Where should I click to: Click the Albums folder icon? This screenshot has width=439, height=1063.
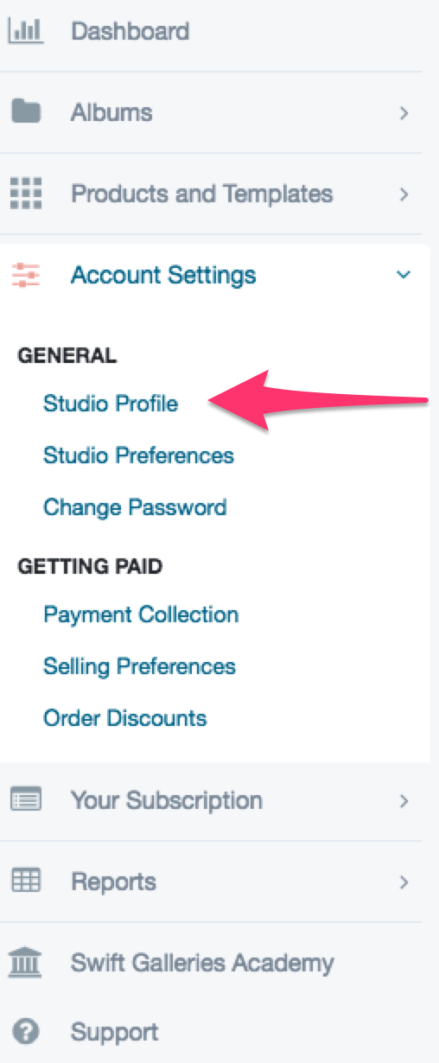coord(25,111)
